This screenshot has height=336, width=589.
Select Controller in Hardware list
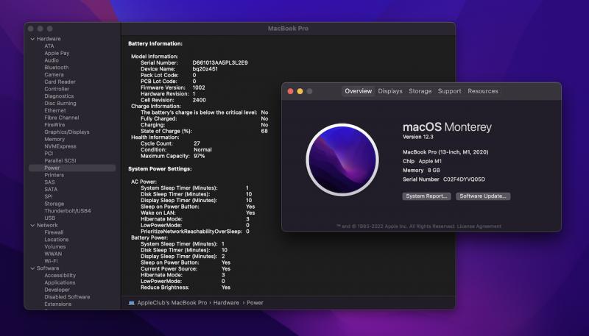(57, 89)
